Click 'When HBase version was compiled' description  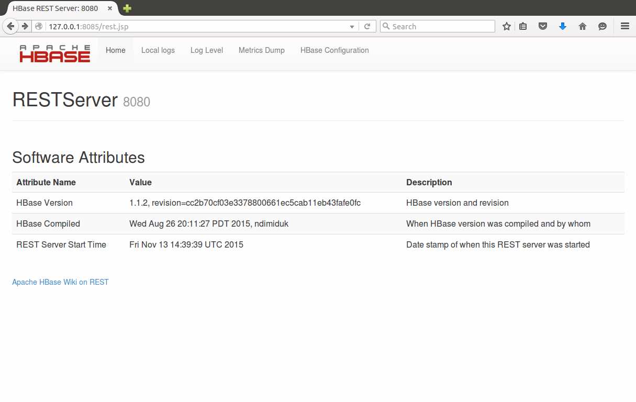(x=498, y=224)
